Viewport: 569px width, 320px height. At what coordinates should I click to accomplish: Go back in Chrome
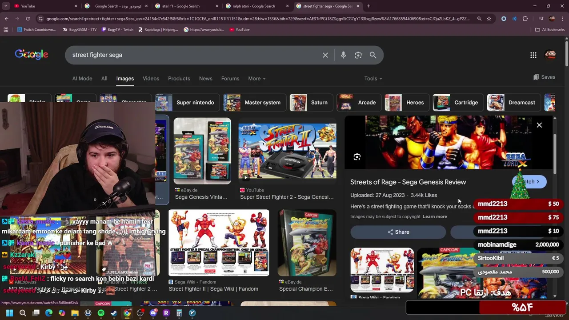(x=6, y=19)
